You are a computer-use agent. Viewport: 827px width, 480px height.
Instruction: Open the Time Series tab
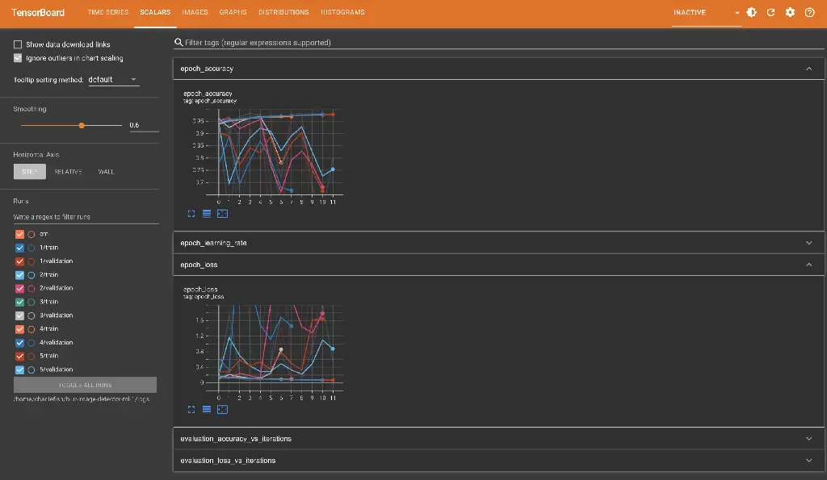pos(107,12)
